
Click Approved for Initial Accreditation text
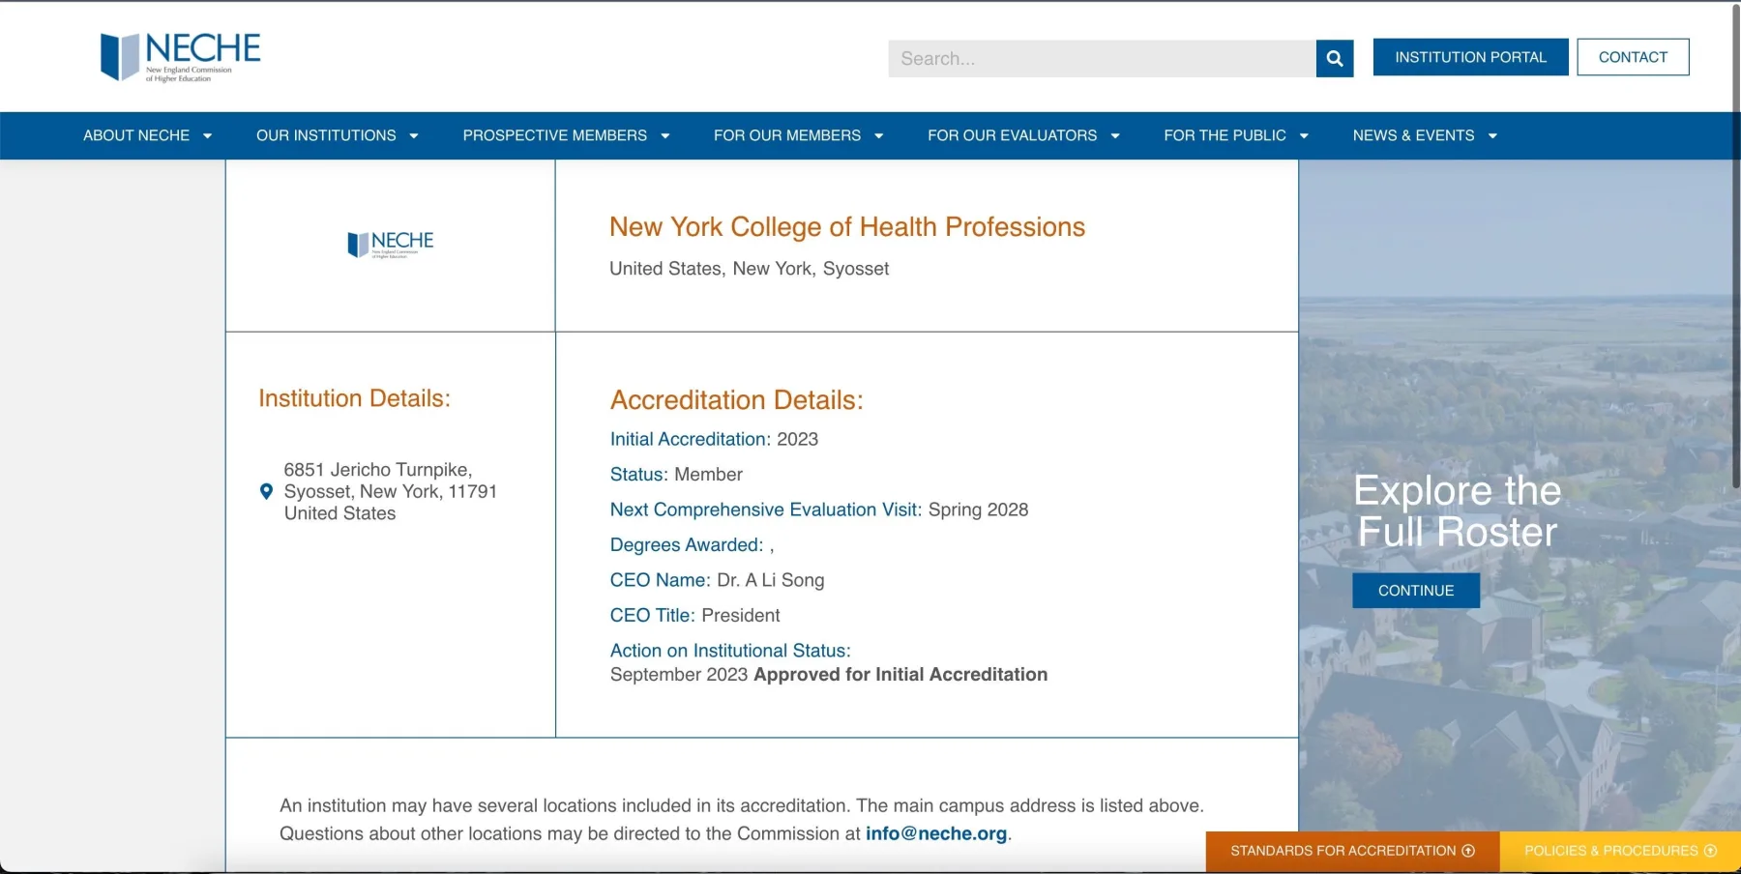[900, 675]
